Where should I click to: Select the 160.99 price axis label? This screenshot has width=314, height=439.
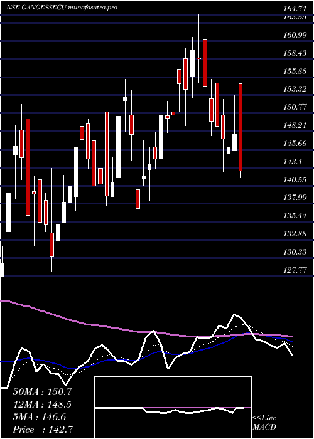(x=295, y=34)
